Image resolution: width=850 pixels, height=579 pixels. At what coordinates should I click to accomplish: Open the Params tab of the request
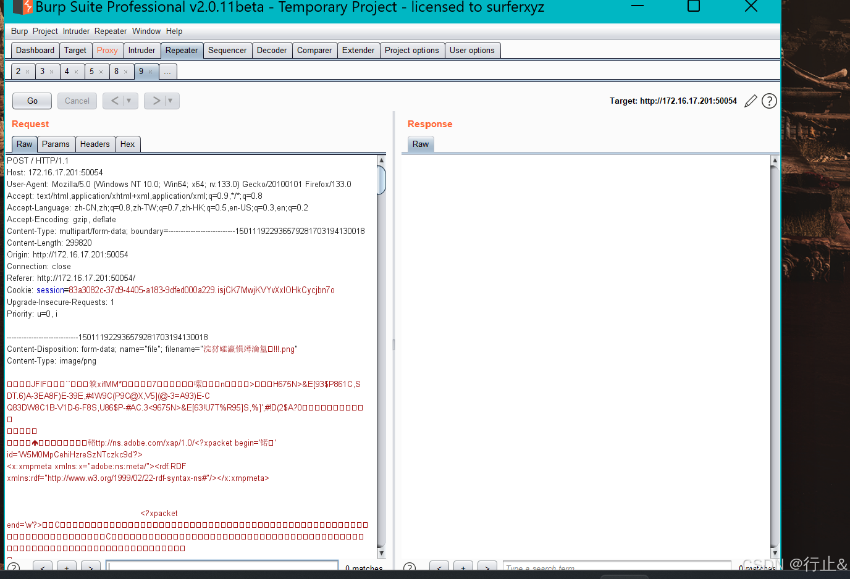(x=56, y=144)
